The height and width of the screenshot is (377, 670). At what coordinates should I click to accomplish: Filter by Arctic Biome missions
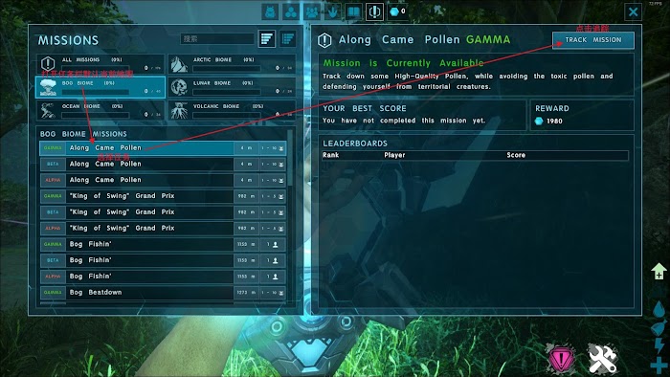click(x=232, y=64)
